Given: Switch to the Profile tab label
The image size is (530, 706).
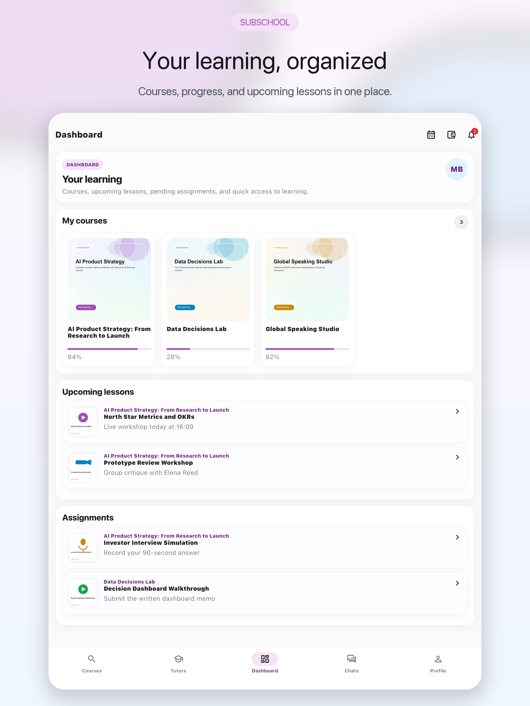Looking at the screenshot, I should pos(438,671).
